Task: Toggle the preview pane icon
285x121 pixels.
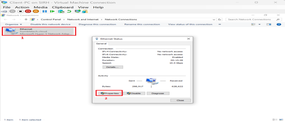Action: point(269,24)
